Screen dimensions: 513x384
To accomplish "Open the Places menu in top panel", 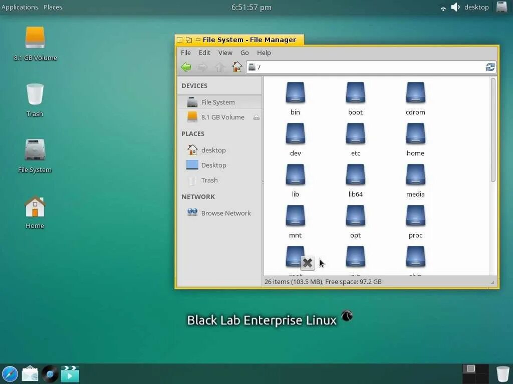I will [x=53, y=7].
